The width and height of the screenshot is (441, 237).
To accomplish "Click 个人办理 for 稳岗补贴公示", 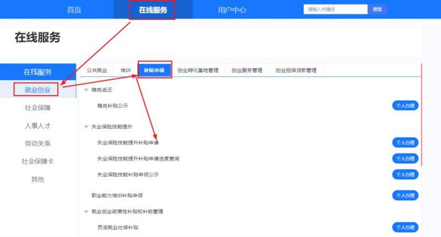I will pyautogui.click(x=405, y=106).
